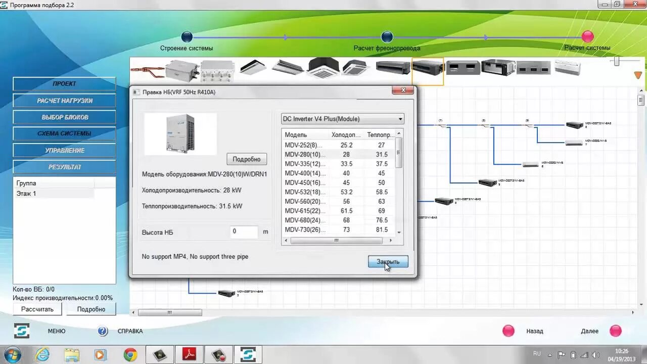Select row MDV-252(8) in model table
The image size is (647, 364).
(x=338, y=145)
